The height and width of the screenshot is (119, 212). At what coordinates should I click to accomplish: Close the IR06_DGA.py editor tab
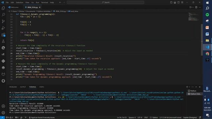coord(40,7)
